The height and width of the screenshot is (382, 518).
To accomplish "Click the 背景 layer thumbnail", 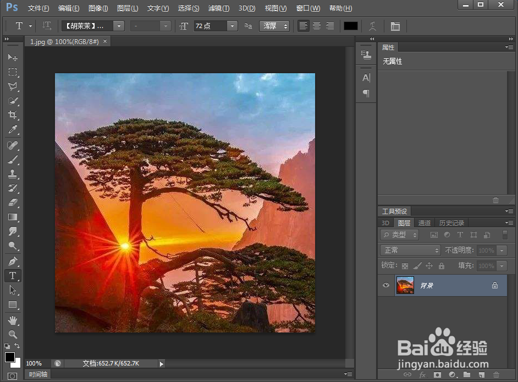I will point(405,285).
